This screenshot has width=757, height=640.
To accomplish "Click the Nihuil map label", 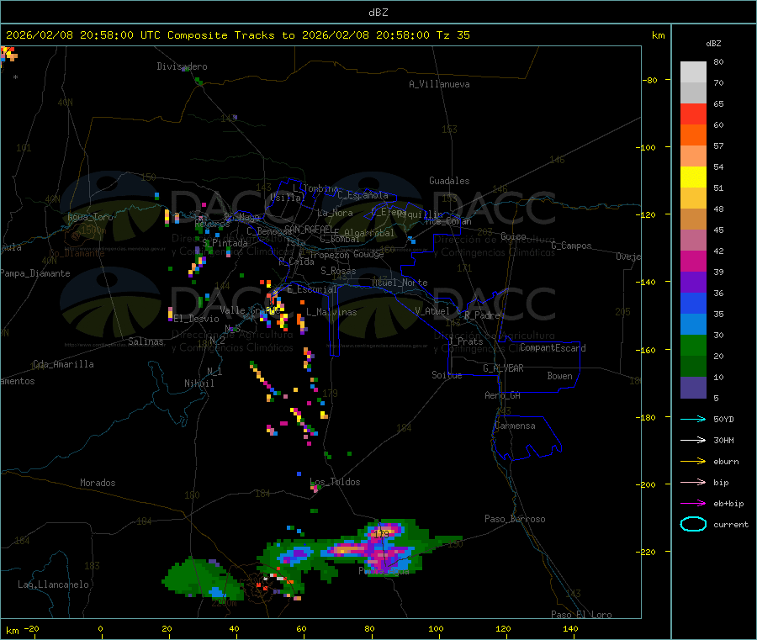I will pos(199,383).
